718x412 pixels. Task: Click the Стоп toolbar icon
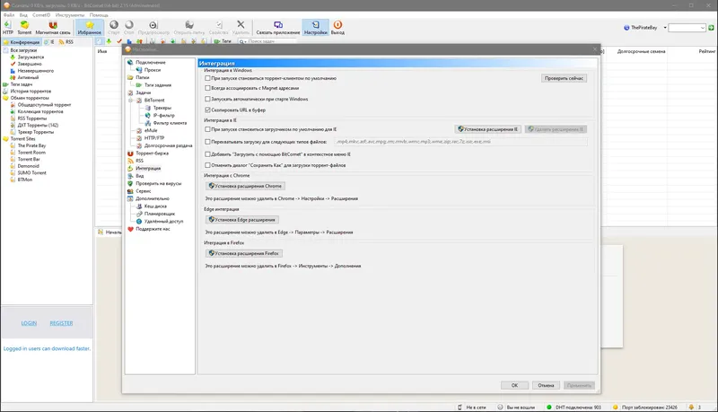129,28
